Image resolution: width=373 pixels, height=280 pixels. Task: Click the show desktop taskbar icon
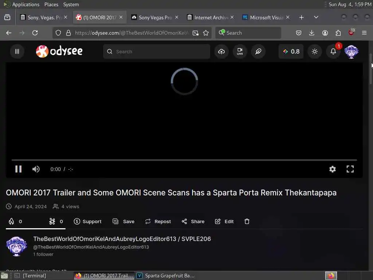tap(4, 276)
